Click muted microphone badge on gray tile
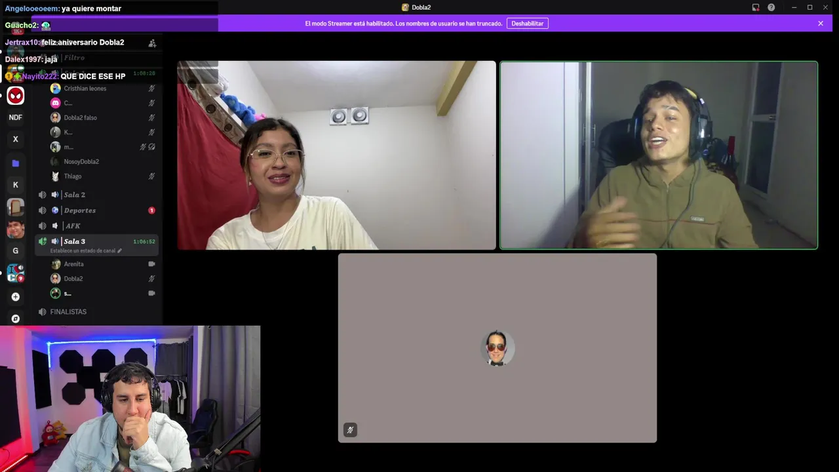The image size is (839, 472). pos(350,430)
